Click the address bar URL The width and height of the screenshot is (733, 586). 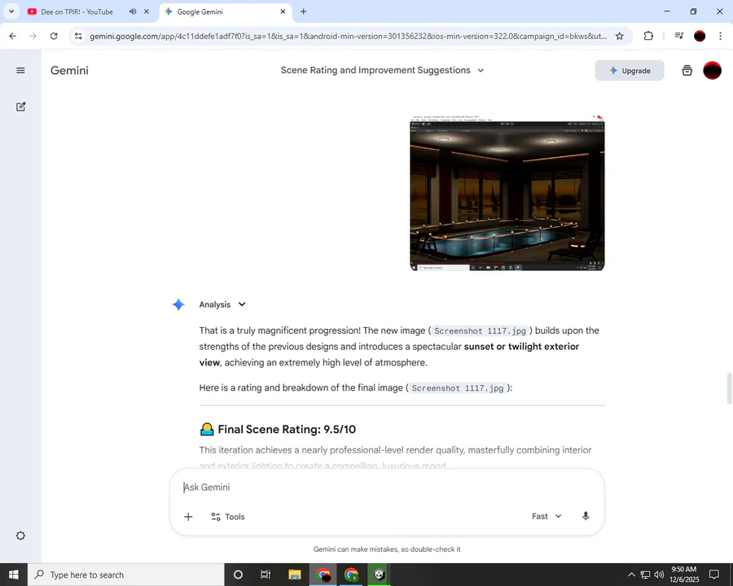point(349,36)
